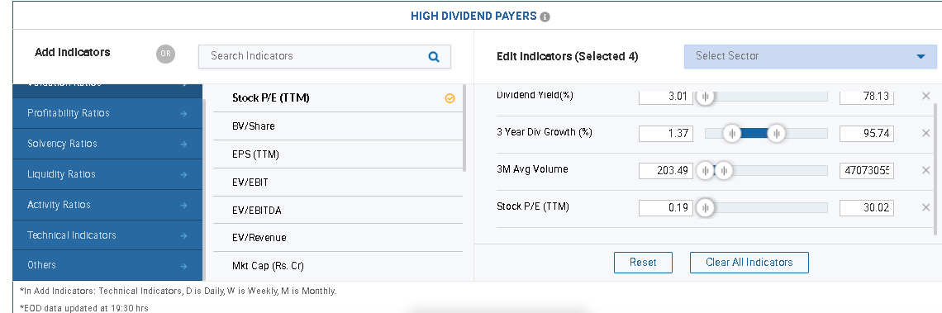Remove the 3 Year Div Growth (%) indicator
This screenshot has width=942, height=313.
point(925,133)
